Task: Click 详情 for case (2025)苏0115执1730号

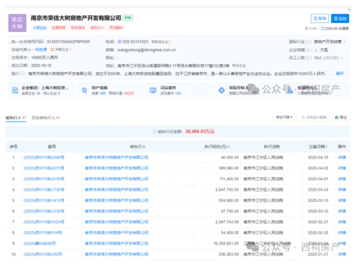Action: [x=342, y=189]
